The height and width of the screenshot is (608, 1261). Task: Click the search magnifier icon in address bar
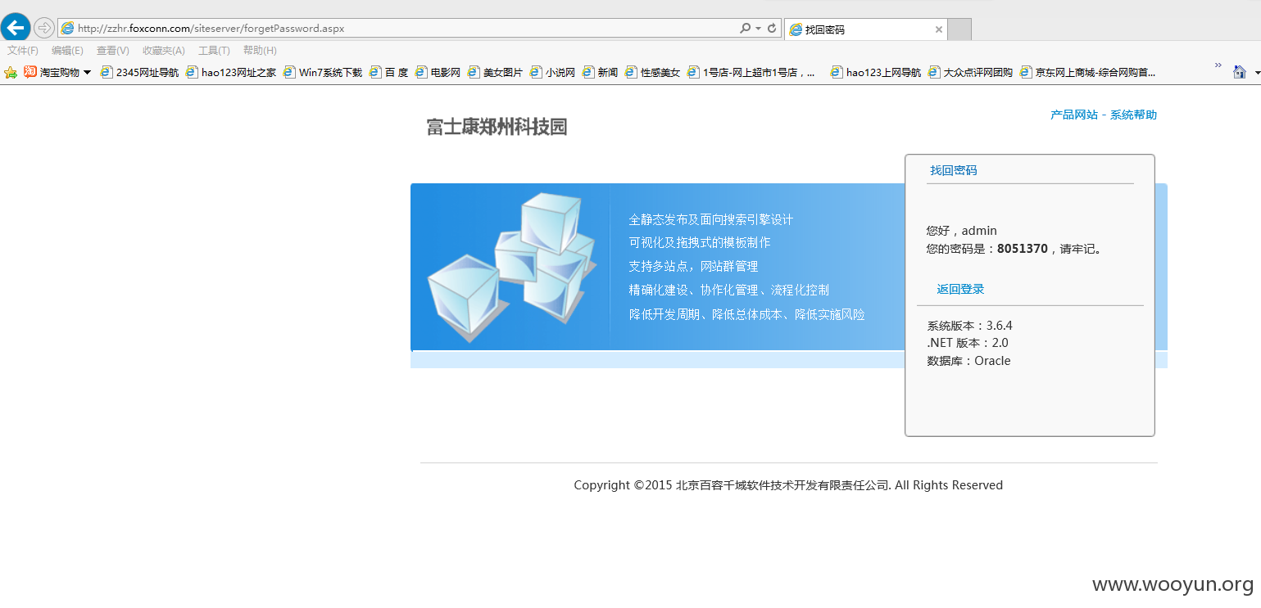[745, 28]
